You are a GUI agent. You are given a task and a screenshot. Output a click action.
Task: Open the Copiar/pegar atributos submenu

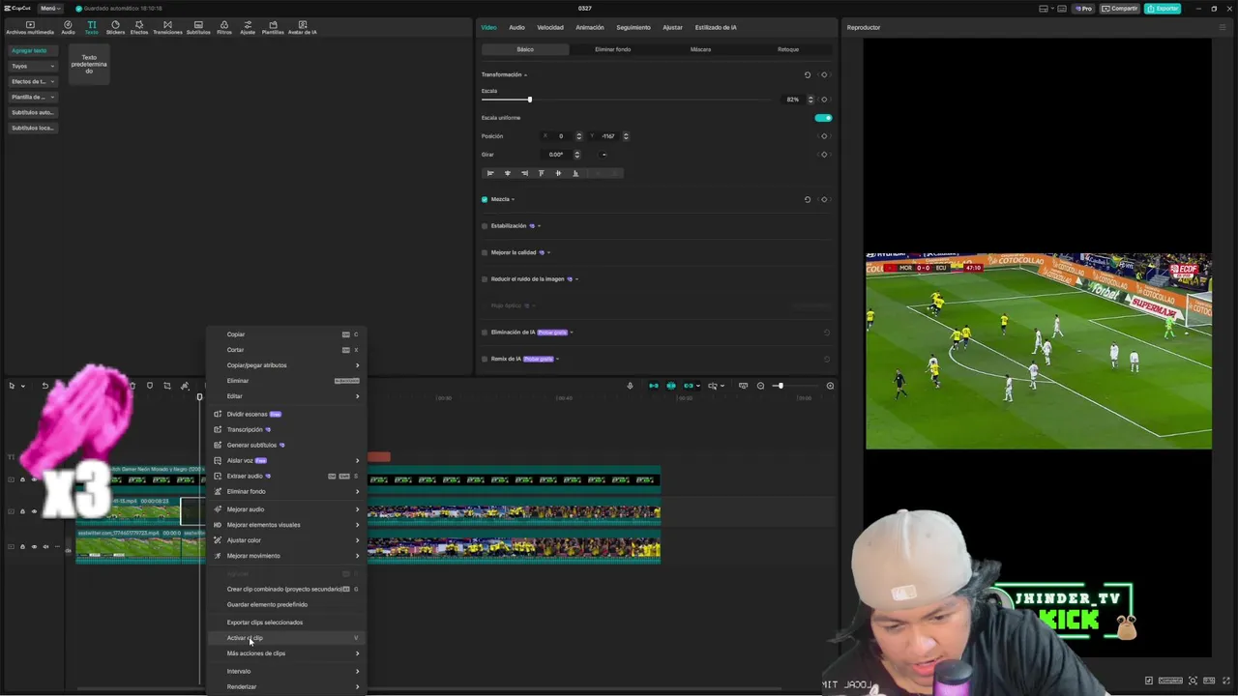point(287,365)
